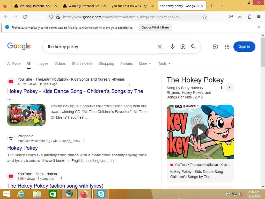Play the large knowledge panel video

(200, 132)
